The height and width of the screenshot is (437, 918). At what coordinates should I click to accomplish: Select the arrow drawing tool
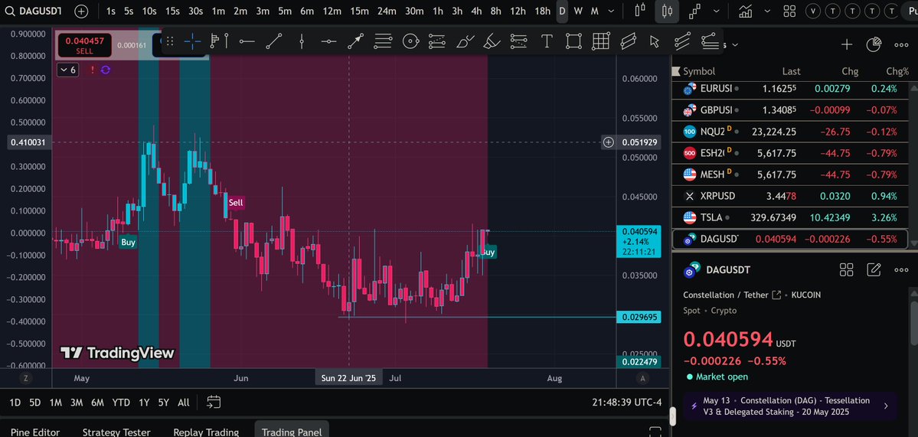[x=355, y=41]
